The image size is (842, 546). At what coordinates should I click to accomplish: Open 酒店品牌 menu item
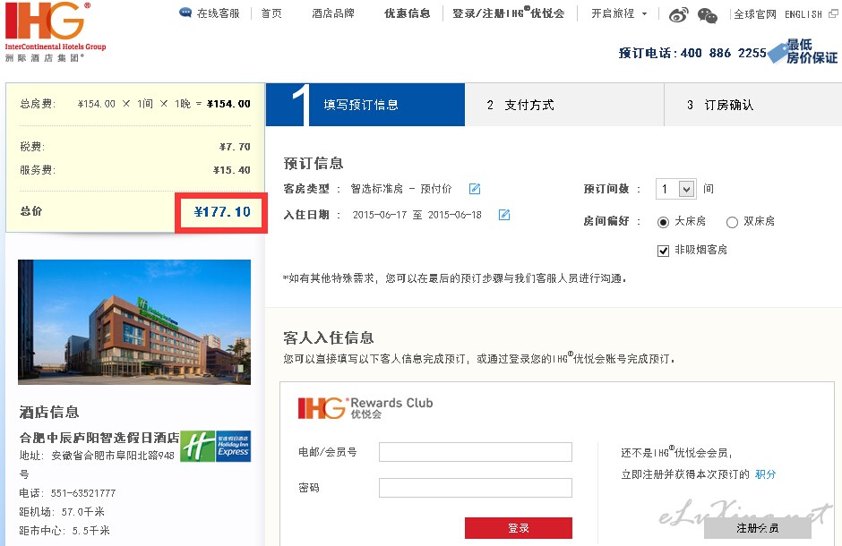click(333, 13)
